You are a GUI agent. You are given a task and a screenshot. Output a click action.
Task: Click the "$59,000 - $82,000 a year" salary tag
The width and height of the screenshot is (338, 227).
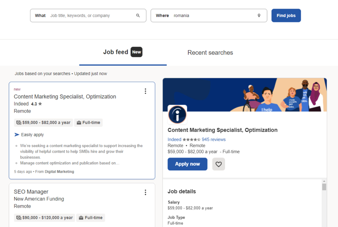click(43, 123)
